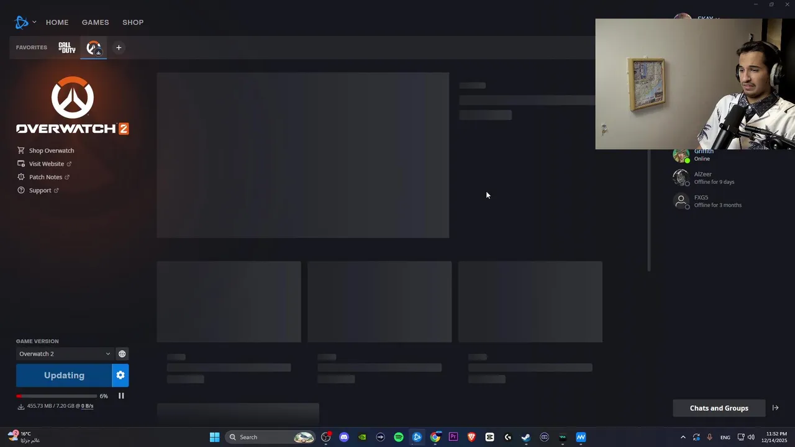The width and height of the screenshot is (795, 447).
Task: Show hidden system tray icons
Action: click(x=683, y=437)
